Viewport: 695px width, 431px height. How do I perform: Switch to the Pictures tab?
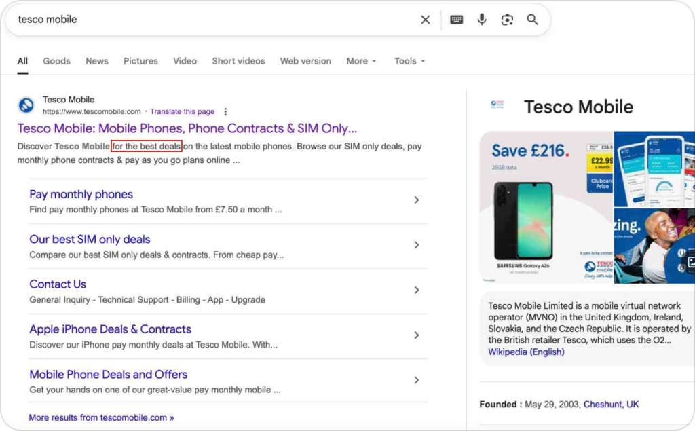[x=140, y=61]
